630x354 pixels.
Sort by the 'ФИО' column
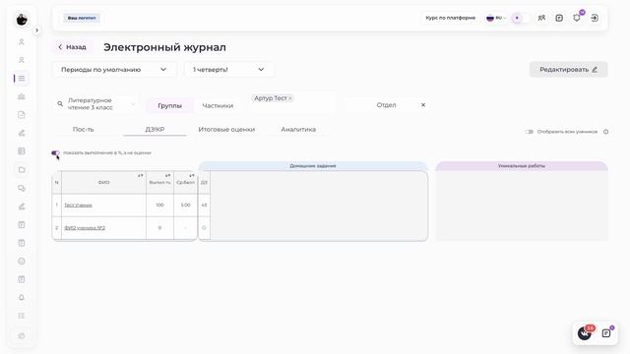(x=140, y=176)
